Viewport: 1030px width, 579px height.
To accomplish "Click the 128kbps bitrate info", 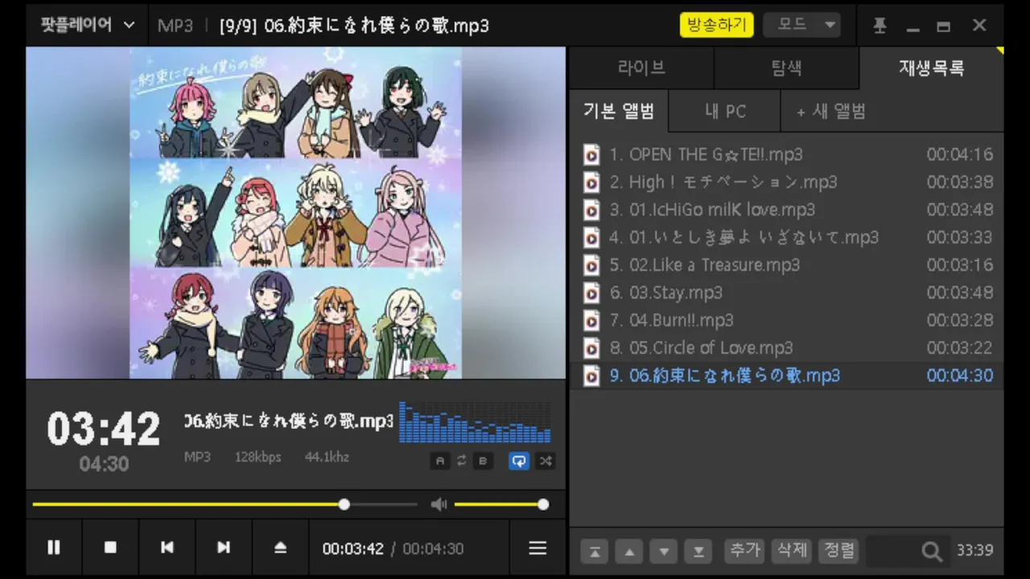I will (258, 458).
